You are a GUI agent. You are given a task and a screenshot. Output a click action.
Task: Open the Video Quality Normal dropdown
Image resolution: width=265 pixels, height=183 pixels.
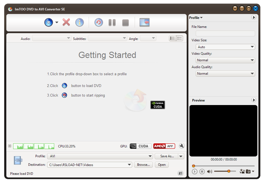tap(225, 60)
